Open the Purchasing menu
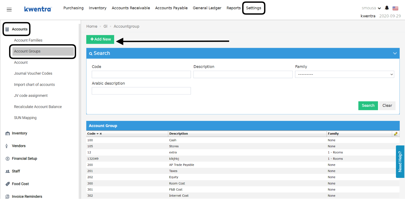405x199 pixels. [x=74, y=8]
